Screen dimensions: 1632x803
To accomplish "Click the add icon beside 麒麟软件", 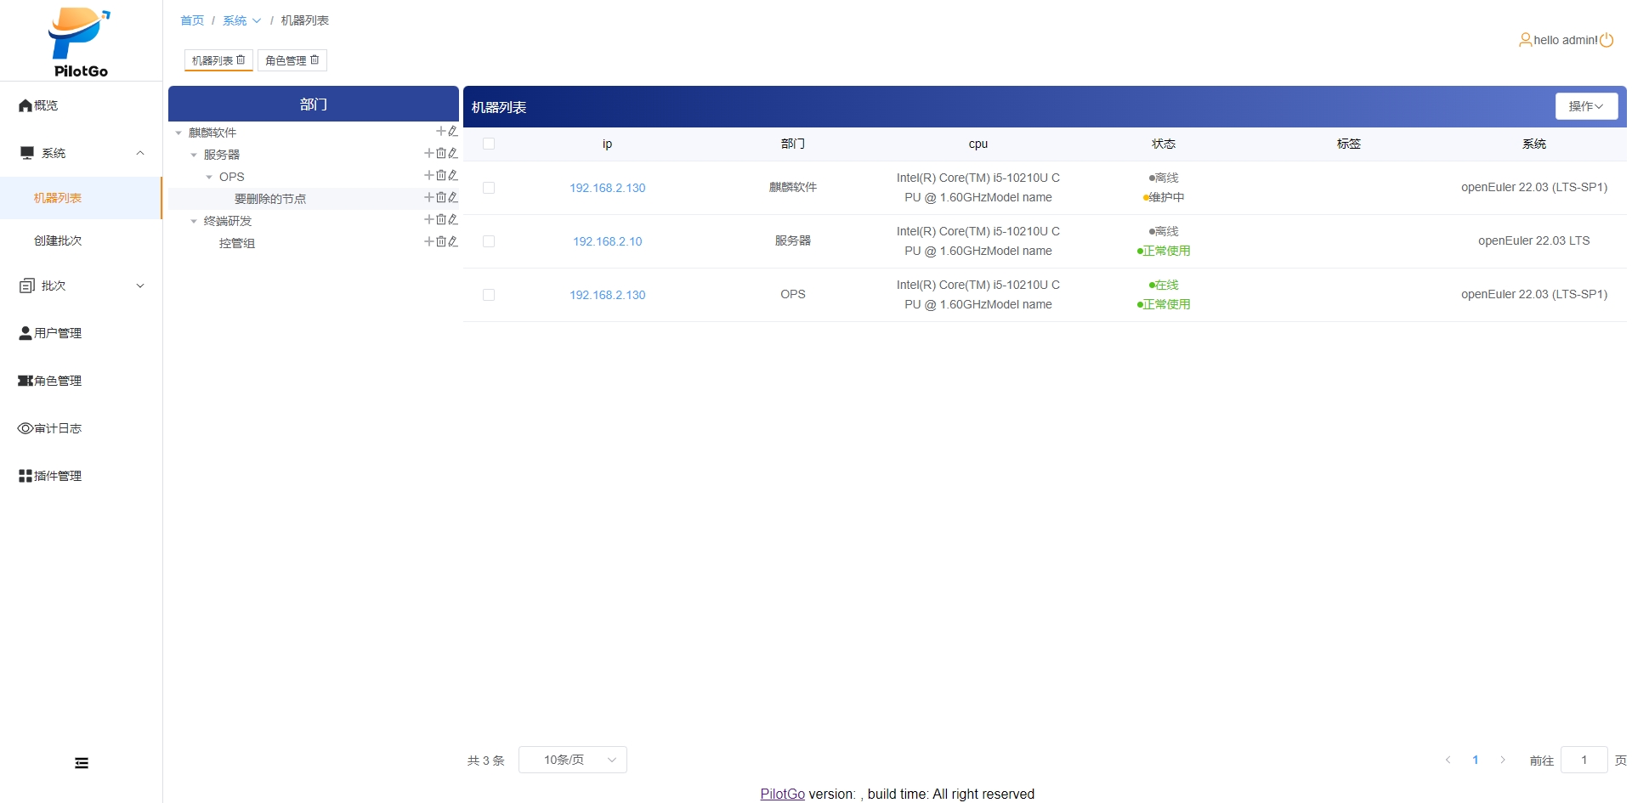I will pyautogui.click(x=440, y=131).
